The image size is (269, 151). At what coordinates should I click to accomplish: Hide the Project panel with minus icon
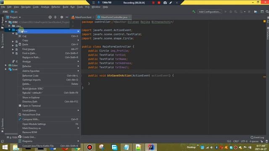click(67, 17)
